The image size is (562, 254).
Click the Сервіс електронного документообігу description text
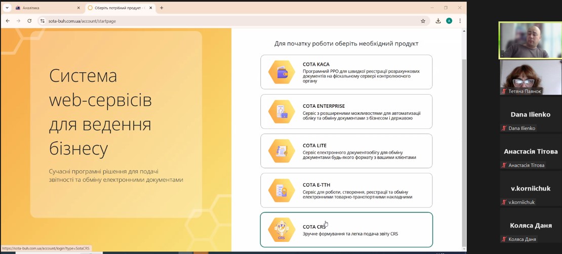[359, 155]
